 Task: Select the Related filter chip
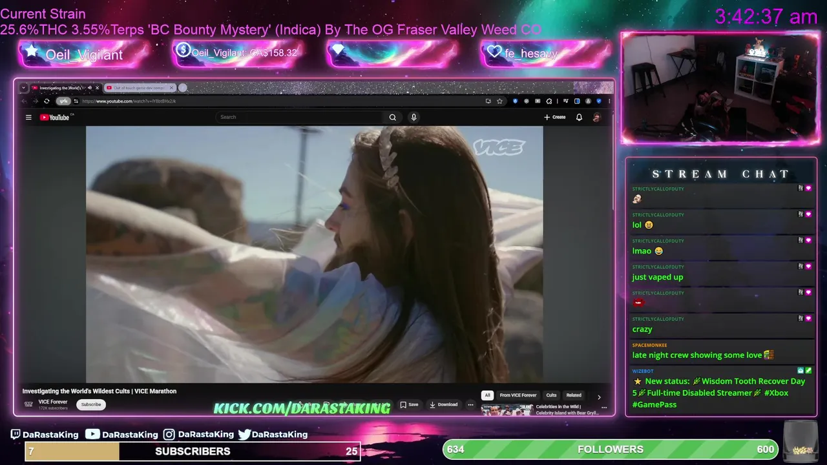pos(574,395)
